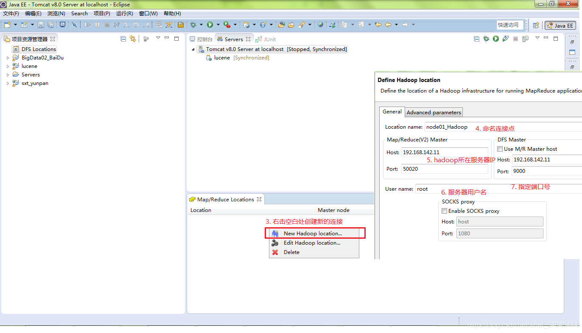Start server in debug mode from Servers view
This screenshot has height=333, width=582.
click(486, 39)
